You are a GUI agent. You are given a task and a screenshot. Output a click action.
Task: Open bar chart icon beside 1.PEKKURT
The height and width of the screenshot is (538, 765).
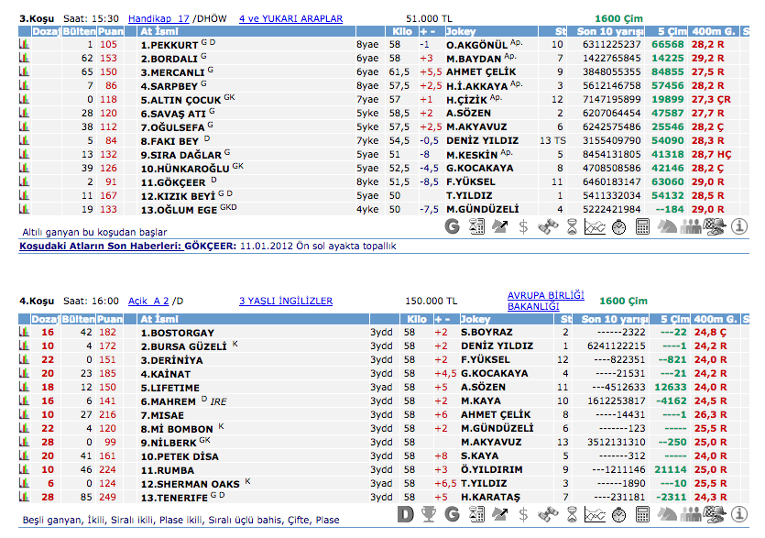25,44
